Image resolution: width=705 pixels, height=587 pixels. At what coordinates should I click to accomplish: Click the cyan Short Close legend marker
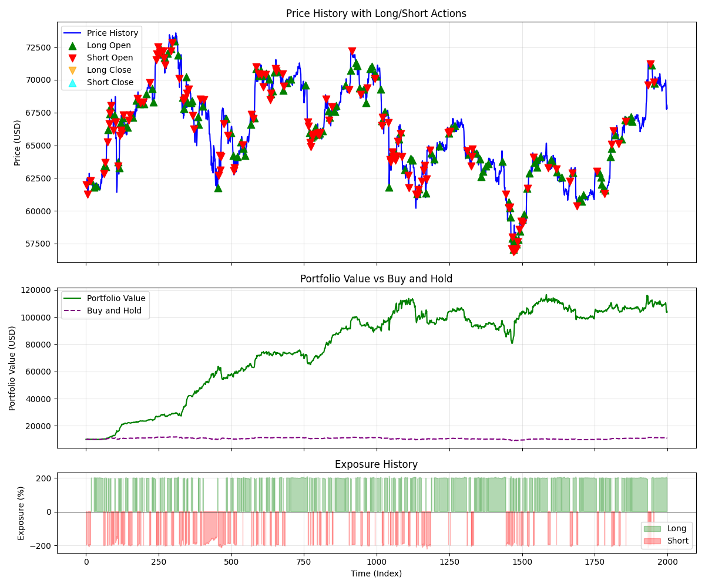tap(73, 83)
